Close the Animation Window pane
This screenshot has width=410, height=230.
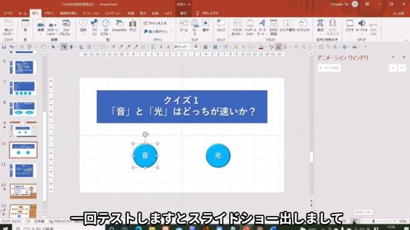[404, 57]
